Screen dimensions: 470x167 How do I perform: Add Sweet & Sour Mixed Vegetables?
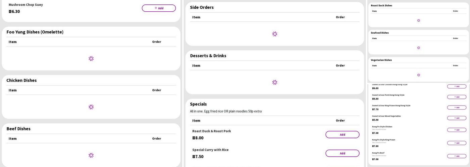[457, 118]
